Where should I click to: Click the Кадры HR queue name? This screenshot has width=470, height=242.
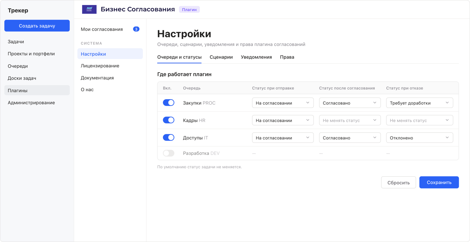pyautogui.click(x=194, y=120)
